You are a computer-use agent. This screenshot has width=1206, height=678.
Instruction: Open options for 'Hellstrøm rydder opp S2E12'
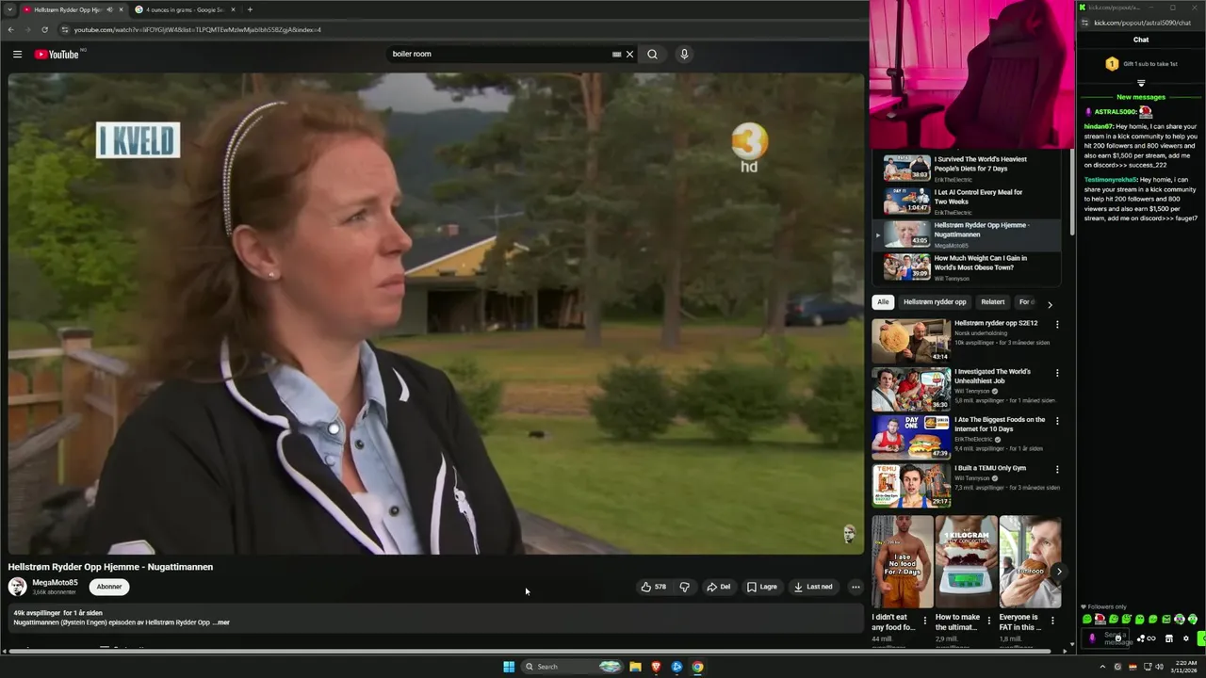click(x=1057, y=325)
